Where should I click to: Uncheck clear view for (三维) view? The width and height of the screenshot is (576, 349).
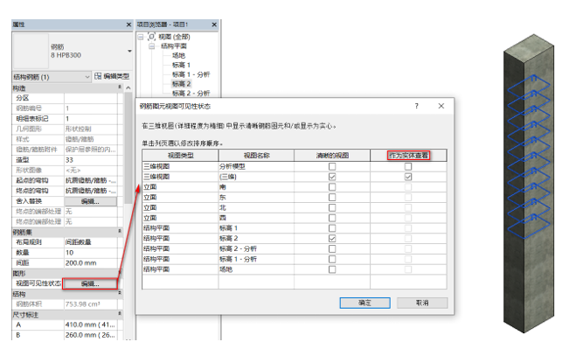pos(332,177)
